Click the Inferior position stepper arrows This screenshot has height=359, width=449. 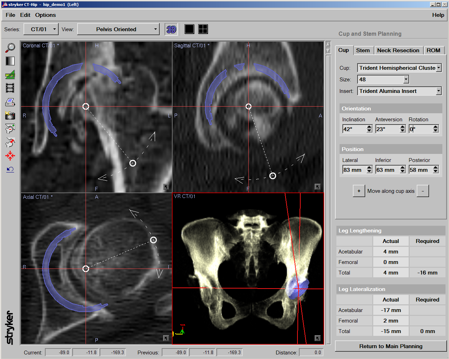(x=403, y=170)
